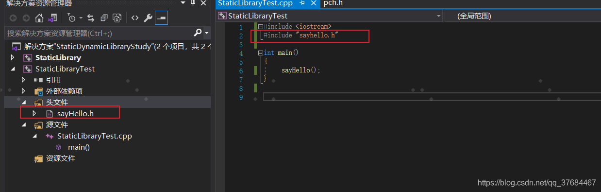The image size is (601, 192).
Task: Click the 头文件 folder icon
Action: [x=38, y=103]
